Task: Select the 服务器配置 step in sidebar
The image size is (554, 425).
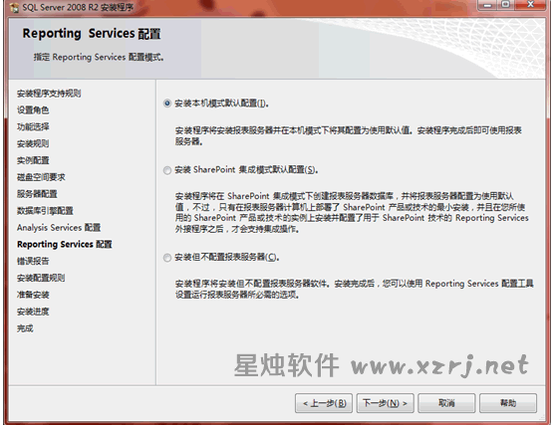Action: pos(37,194)
